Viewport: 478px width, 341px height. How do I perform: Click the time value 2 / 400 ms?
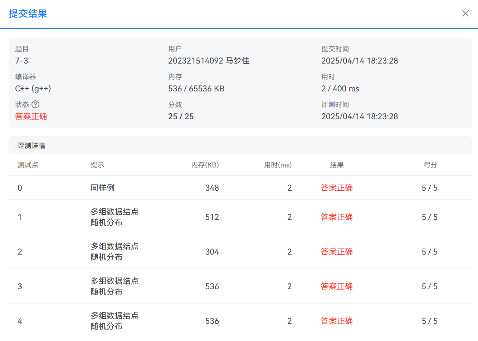pos(340,89)
